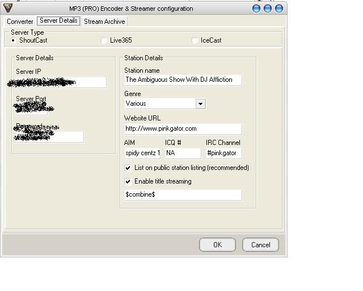The height and width of the screenshot is (291, 363).
Task: Click the Server IP field
Action: [61, 82]
